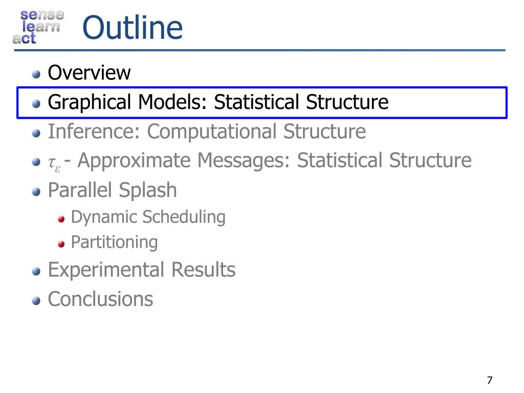Click slide number 7
This screenshot has height=393, width=524.
click(x=490, y=380)
